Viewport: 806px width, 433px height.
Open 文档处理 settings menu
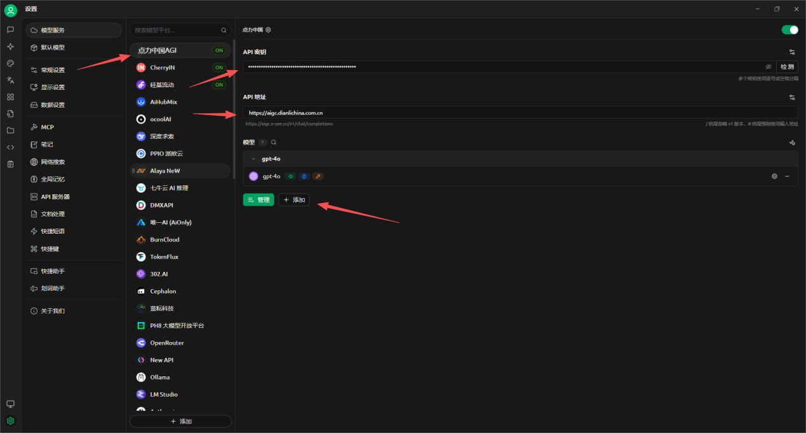click(x=74, y=214)
